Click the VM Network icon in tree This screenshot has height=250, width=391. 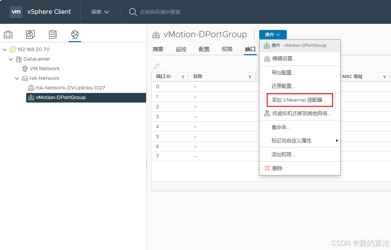(25, 68)
